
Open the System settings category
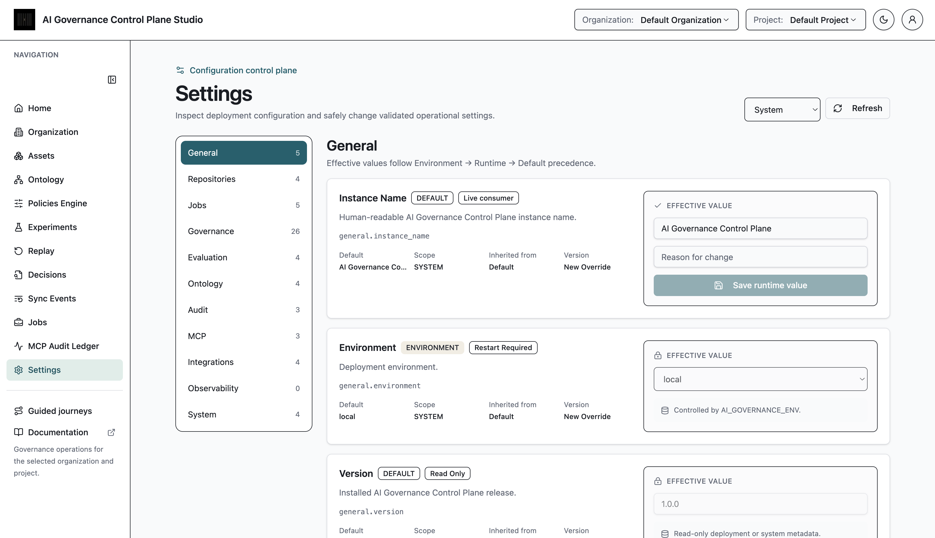pyautogui.click(x=244, y=414)
